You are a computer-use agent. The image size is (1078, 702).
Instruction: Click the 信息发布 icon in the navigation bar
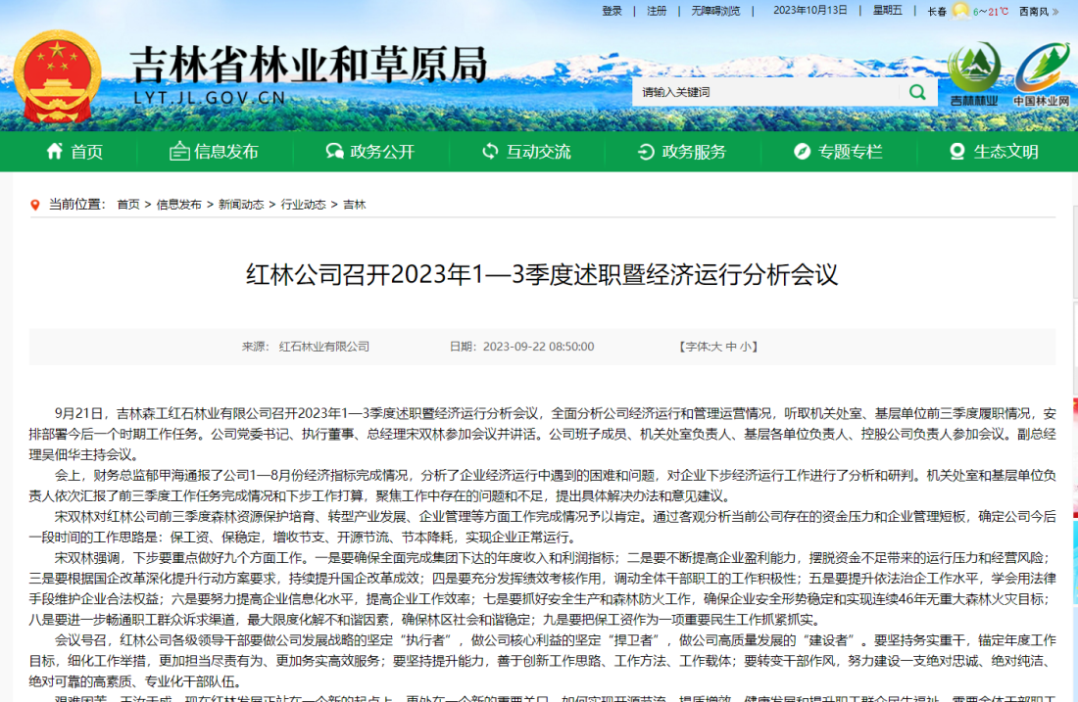click(x=179, y=152)
